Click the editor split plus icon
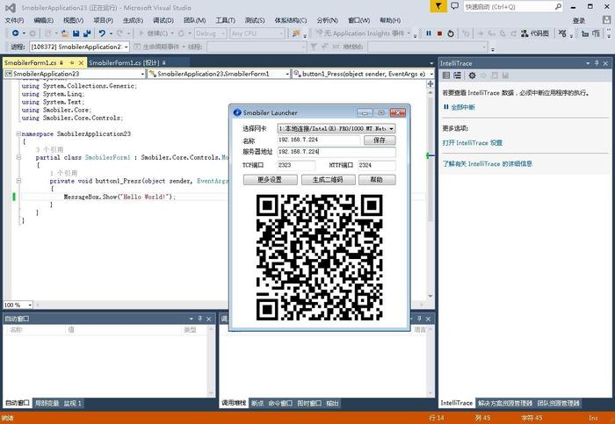Viewport: 615px width, 424px height. click(x=430, y=84)
